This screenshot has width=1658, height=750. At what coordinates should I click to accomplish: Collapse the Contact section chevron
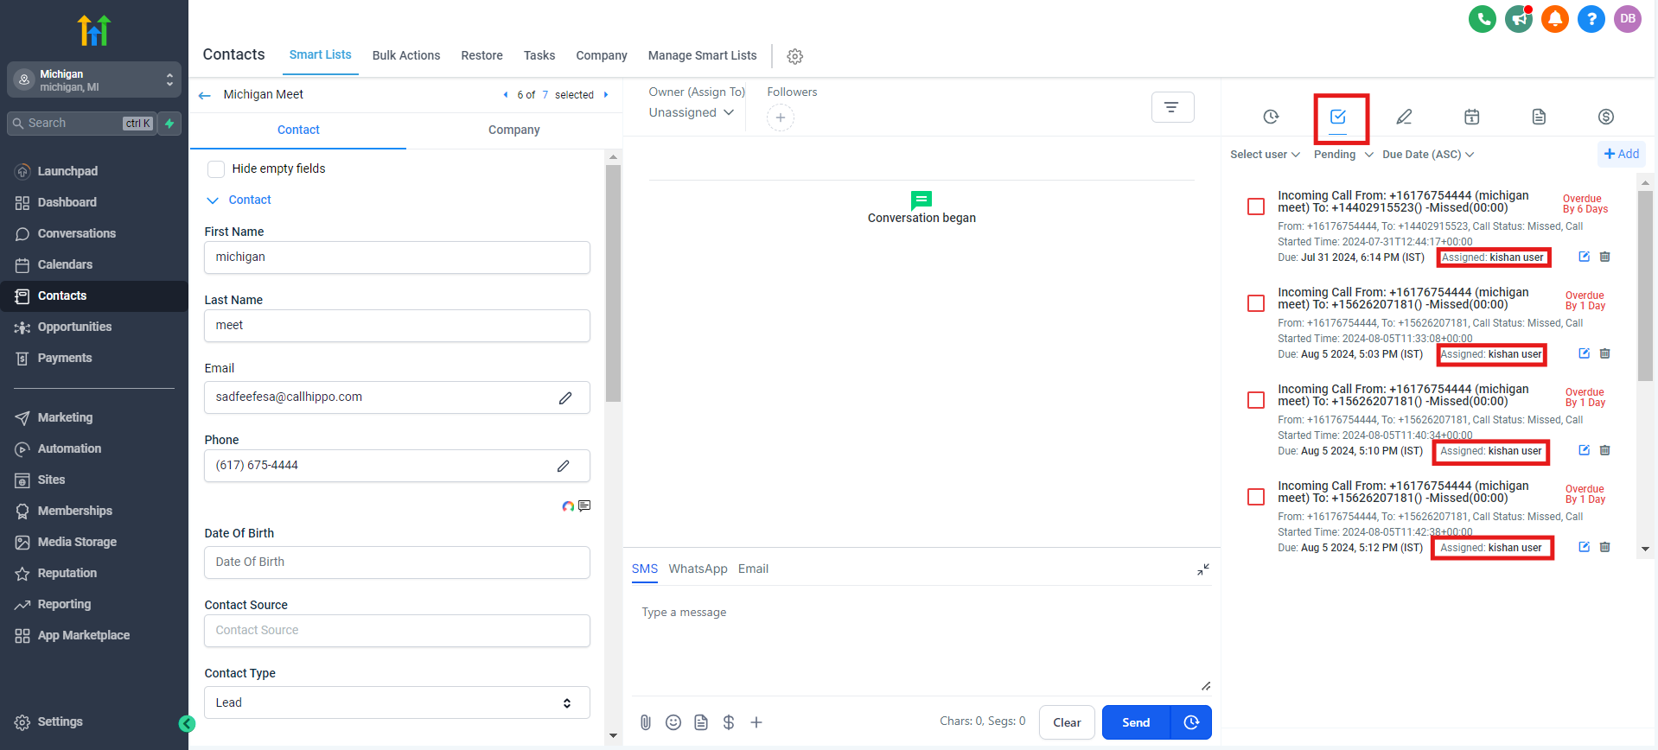(x=213, y=200)
